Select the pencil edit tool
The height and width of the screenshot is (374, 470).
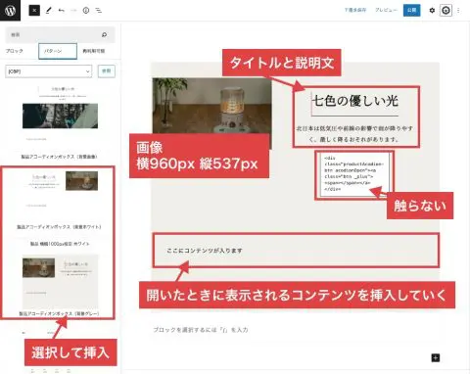(x=49, y=11)
